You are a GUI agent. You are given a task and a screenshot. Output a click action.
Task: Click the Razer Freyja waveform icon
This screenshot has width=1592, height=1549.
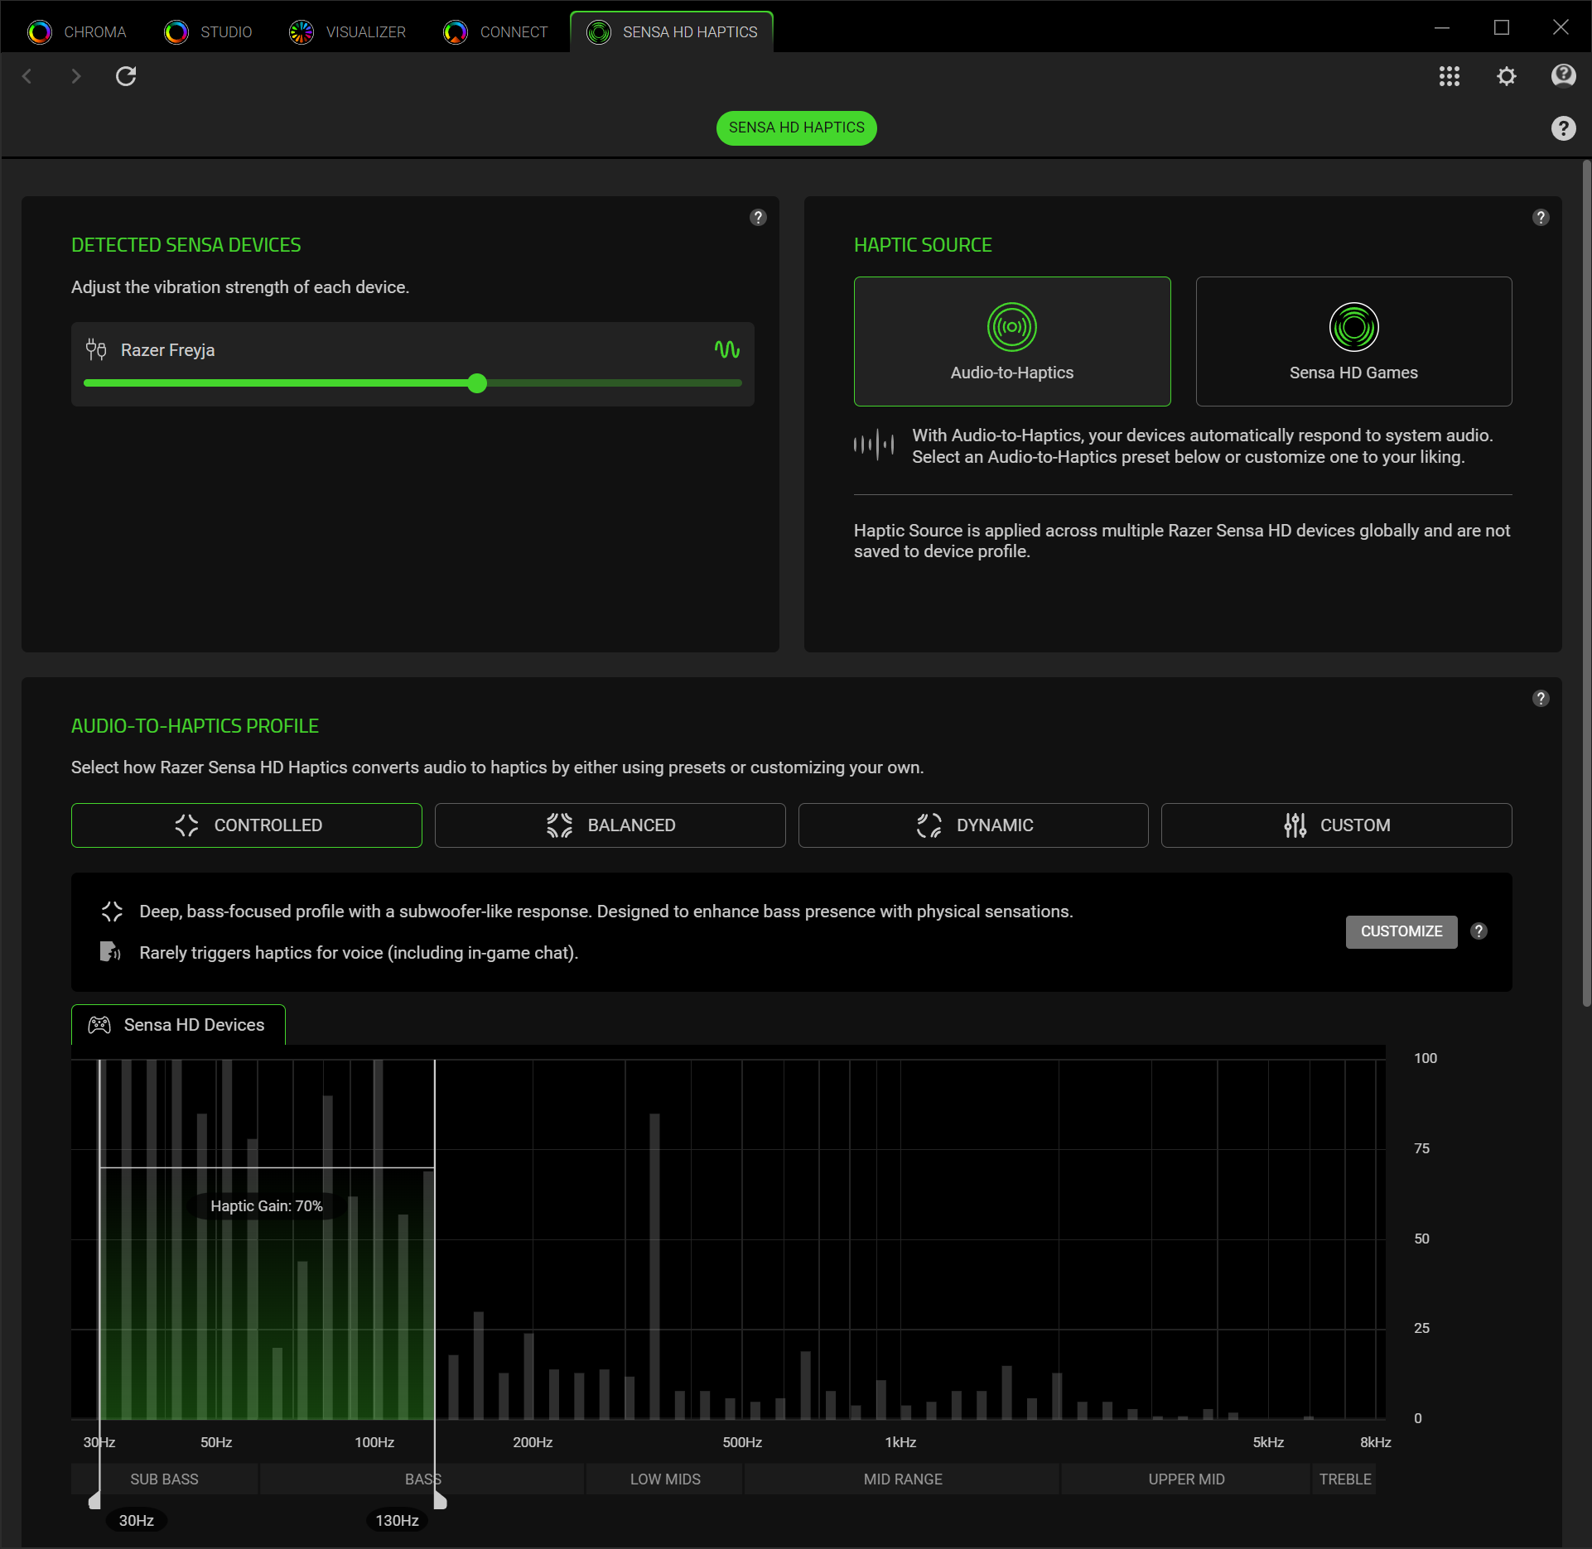pos(726,349)
